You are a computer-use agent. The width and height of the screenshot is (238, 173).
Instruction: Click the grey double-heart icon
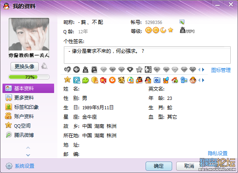(68, 69)
